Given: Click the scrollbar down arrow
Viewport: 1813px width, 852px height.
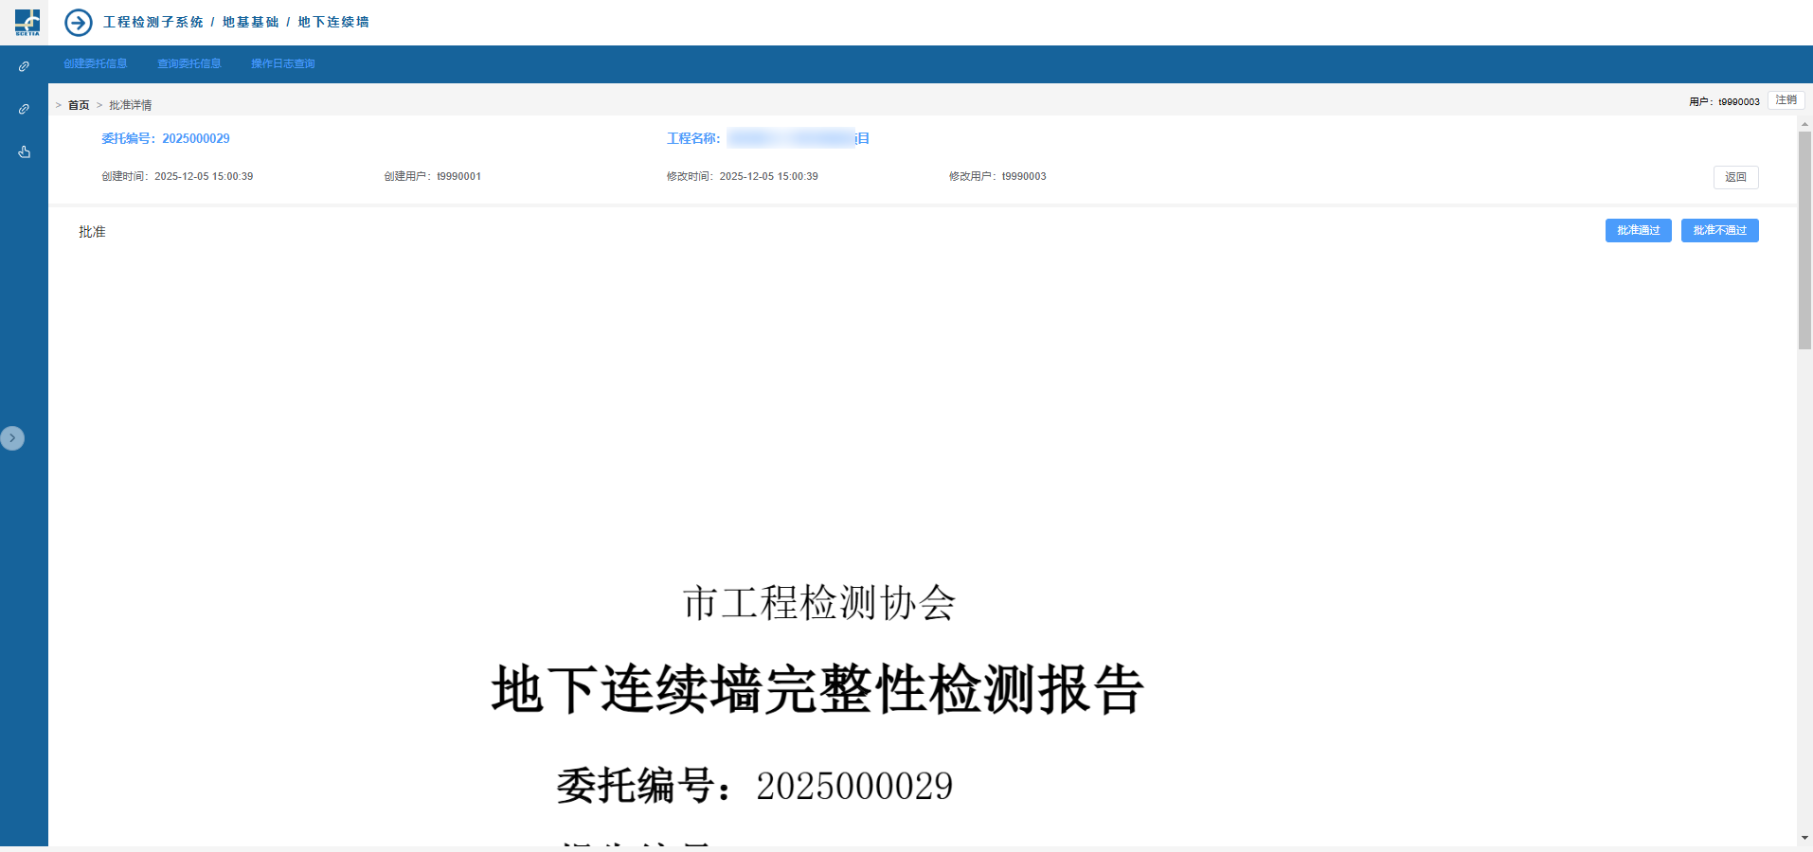Looking at the screenshot, I should click(1804, 838).
